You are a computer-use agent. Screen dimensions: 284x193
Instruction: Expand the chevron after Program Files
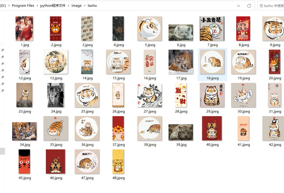pos(37,6)
